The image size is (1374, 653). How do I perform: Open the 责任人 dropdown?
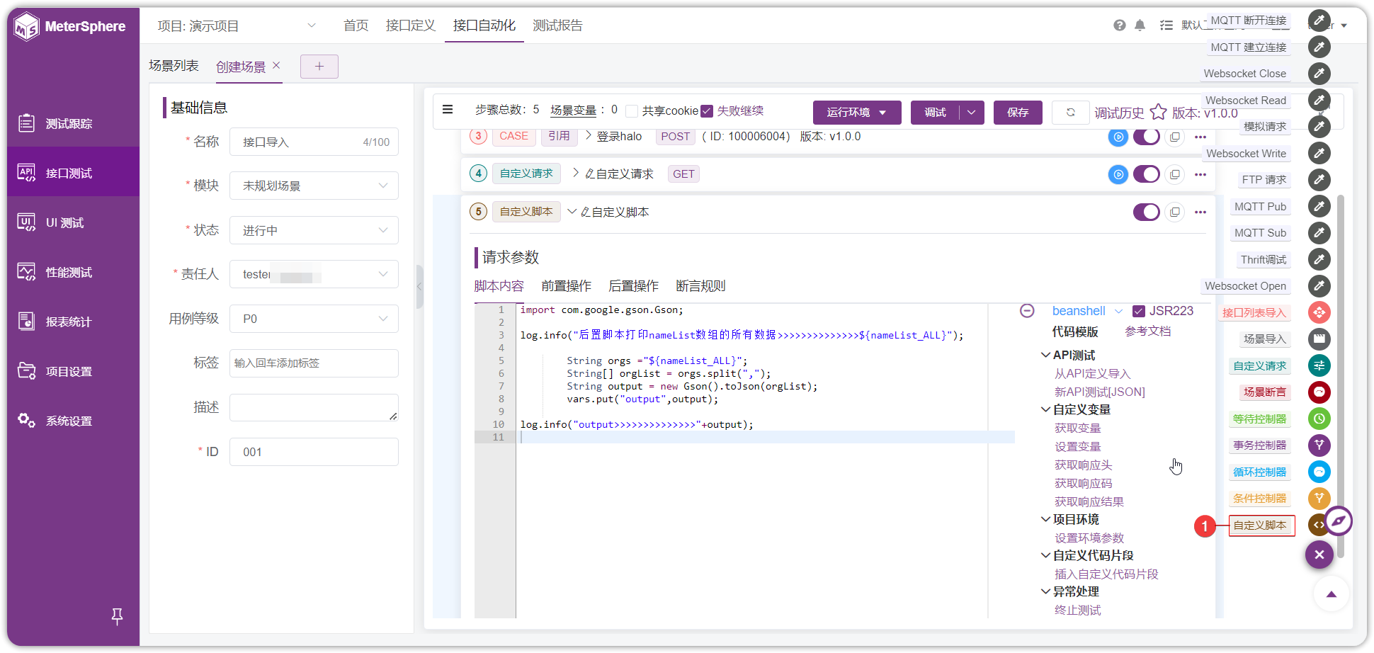[314, 274]
